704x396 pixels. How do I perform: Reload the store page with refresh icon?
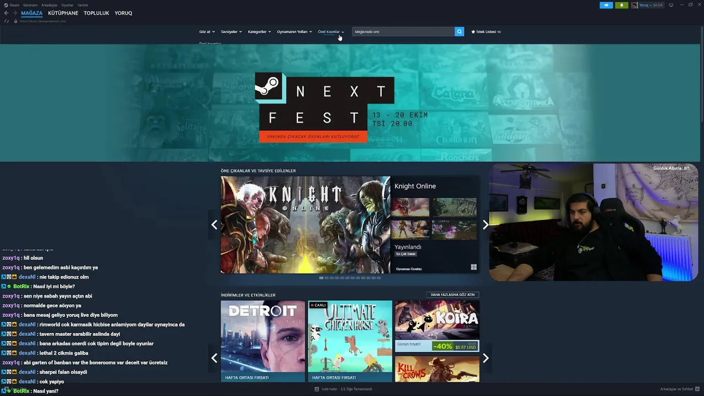(x=7, y=21)
